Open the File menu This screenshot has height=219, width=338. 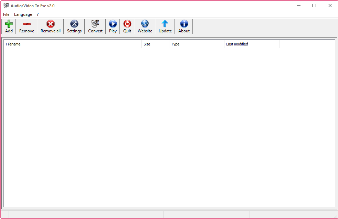(x=6, y=14)
